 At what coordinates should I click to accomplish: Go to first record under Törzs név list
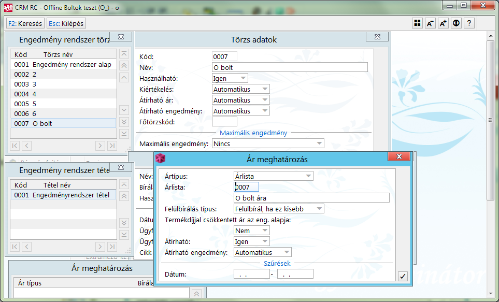pos(15,146)
